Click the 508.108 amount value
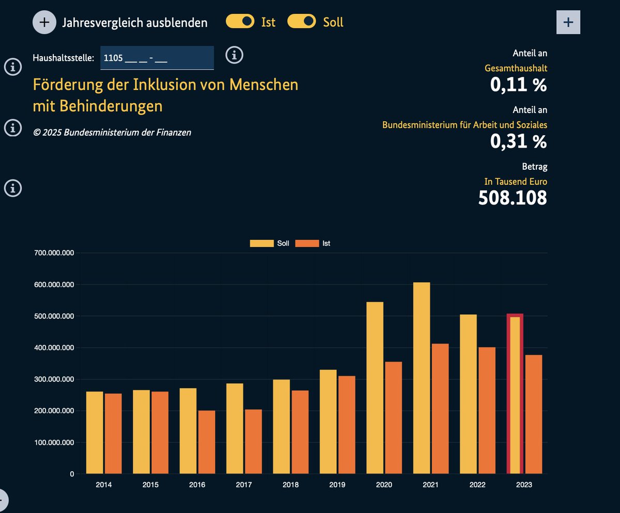The height and width of the screenshot is (513, 620). 513,198
